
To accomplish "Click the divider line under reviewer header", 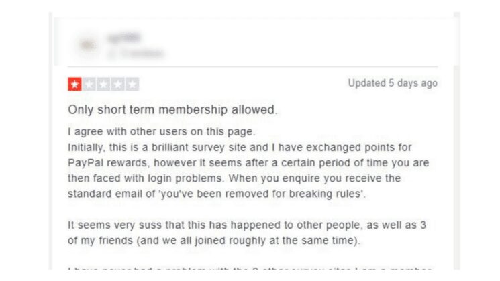I will click(x=252, y=66).
